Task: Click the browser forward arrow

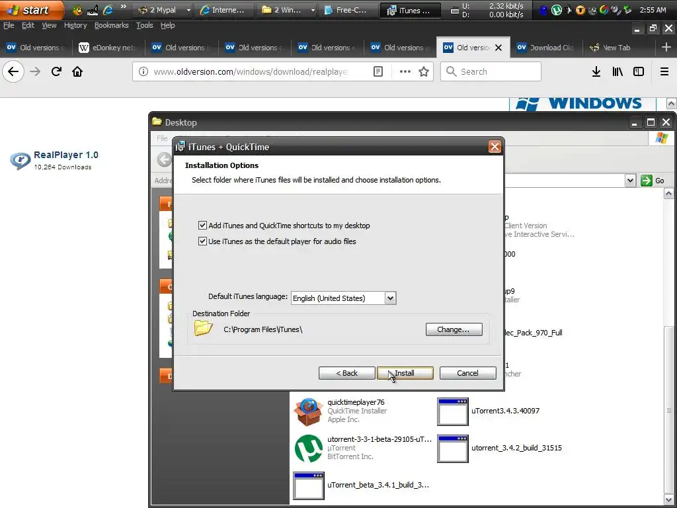Action: click(35, 71)
